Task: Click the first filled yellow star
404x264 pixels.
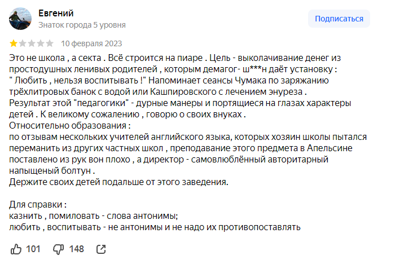Action: (x=14, y=43)
